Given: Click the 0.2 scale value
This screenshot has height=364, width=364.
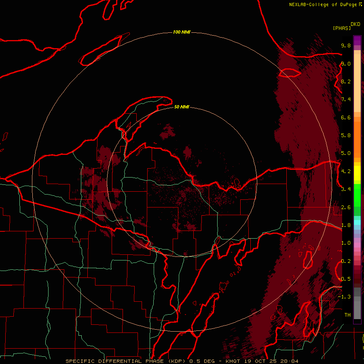Looking at the screenshot, I should [x=346, y=261].
